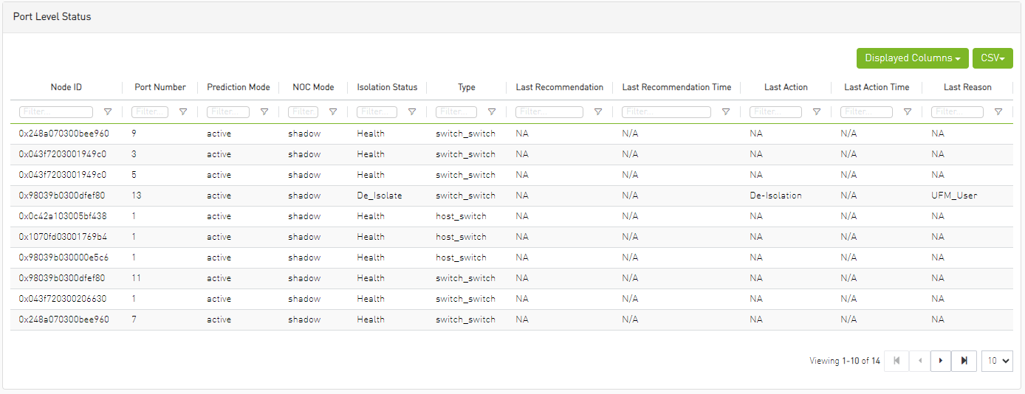Screen dimensions: 1025x394
Task: Go to the next page of results
Action: click(x=940, y=361)
